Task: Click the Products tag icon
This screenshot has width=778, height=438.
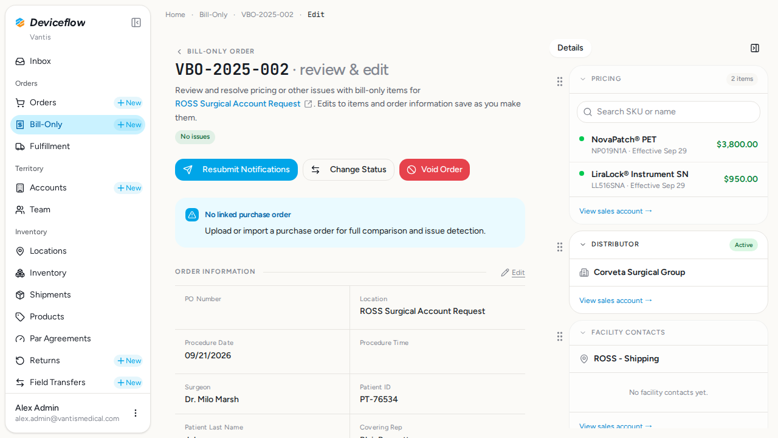Action: coord(20,317)
